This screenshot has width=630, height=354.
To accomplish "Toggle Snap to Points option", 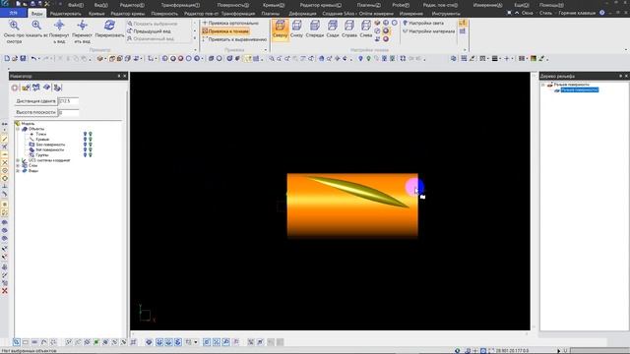I will 225,31.
